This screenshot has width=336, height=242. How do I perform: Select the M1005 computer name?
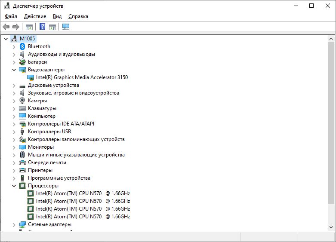tap(27, 39)
